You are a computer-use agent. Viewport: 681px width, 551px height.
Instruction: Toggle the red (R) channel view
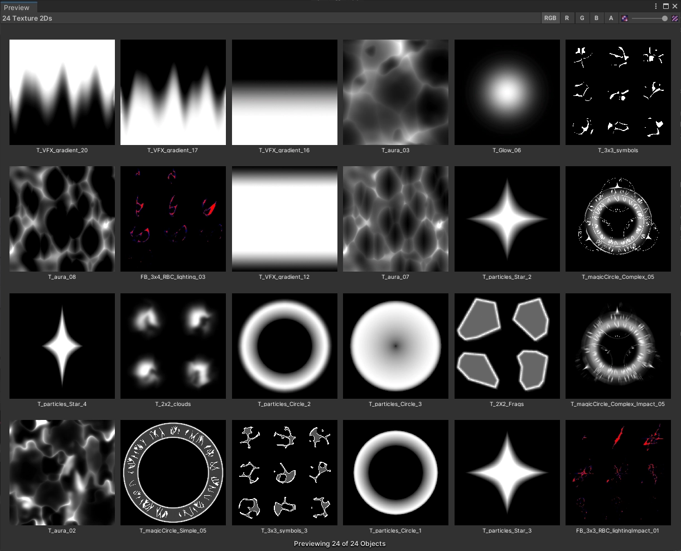coord(567,18)
